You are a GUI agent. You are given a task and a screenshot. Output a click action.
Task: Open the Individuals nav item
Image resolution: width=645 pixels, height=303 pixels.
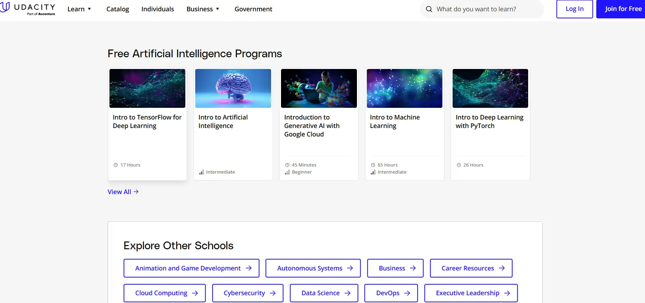pos(157,9)
